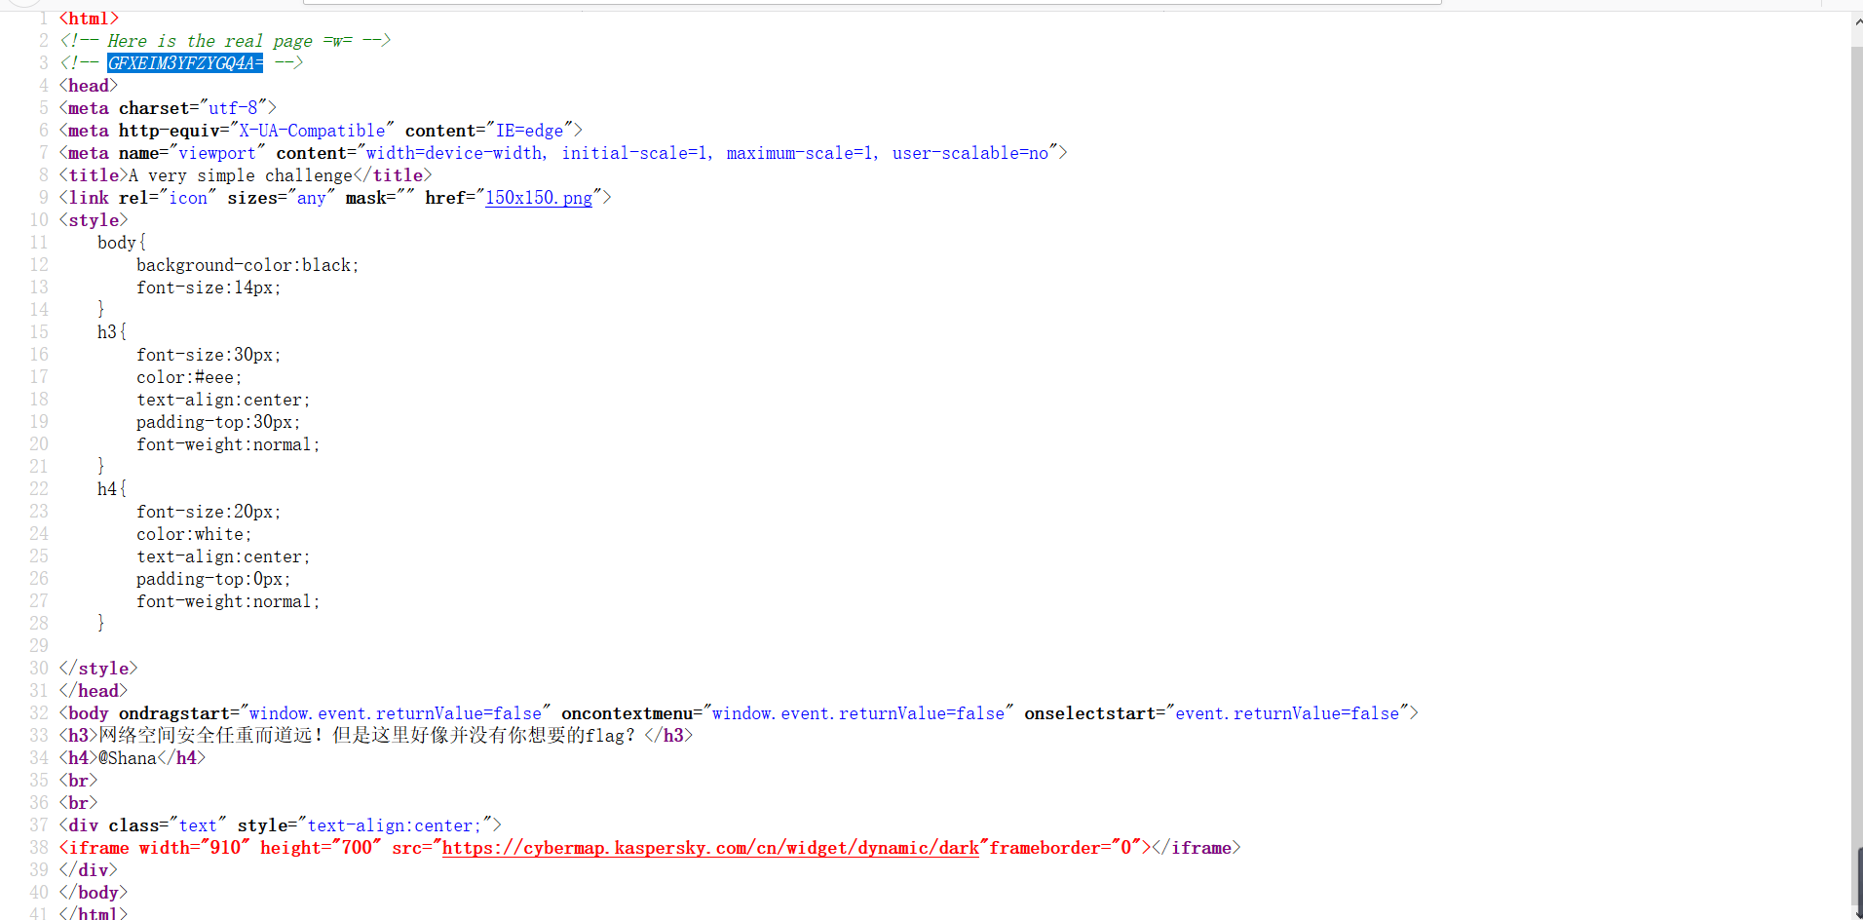Click line number 3
1863x920 pixels.
tap(43, 63)
